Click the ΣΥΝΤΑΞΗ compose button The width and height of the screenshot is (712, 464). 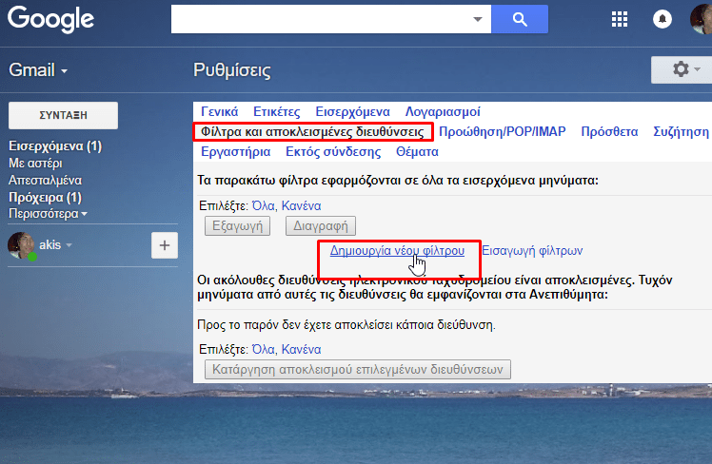click(x=63, y=115)
